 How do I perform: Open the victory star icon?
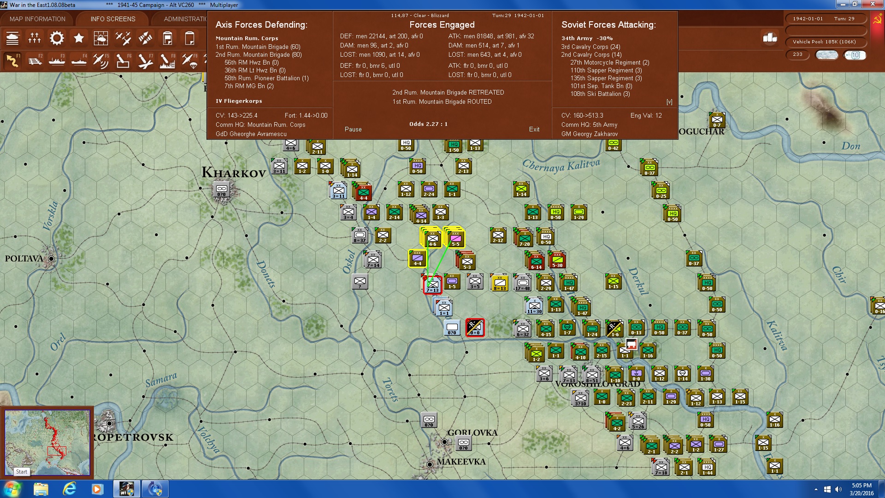click(x=79, y=38)
